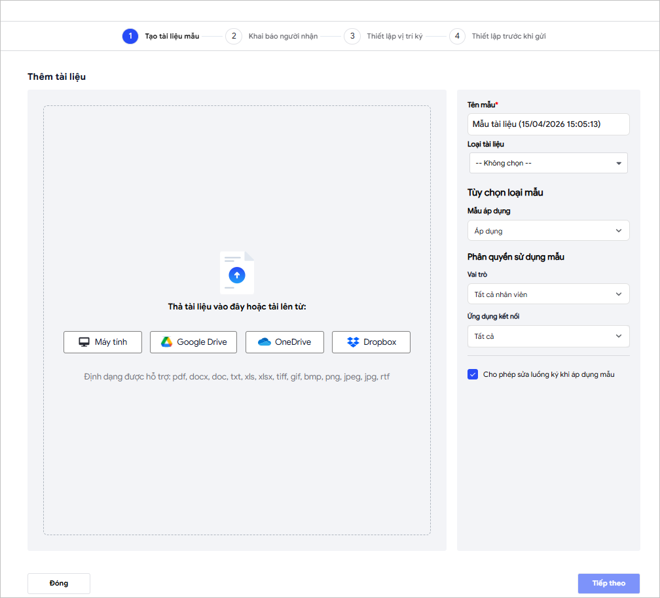Viewport: 660px width, 598px height.
Task: Switch to Thiết lập vị trí ký step
Action: pos(395,36)
